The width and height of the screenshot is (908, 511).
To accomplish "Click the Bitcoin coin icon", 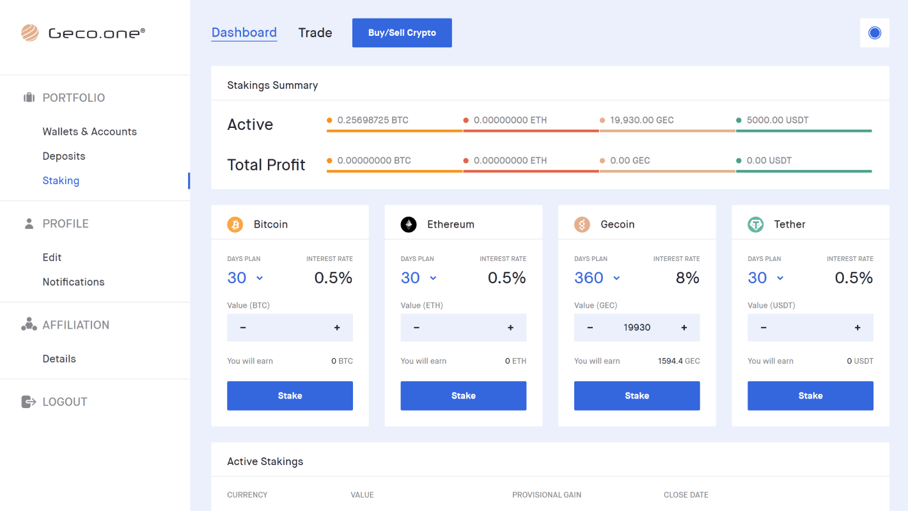I will pyautogui.click(x=235, y=224).
